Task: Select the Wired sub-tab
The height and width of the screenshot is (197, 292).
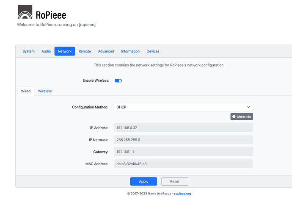Action: 26,91
